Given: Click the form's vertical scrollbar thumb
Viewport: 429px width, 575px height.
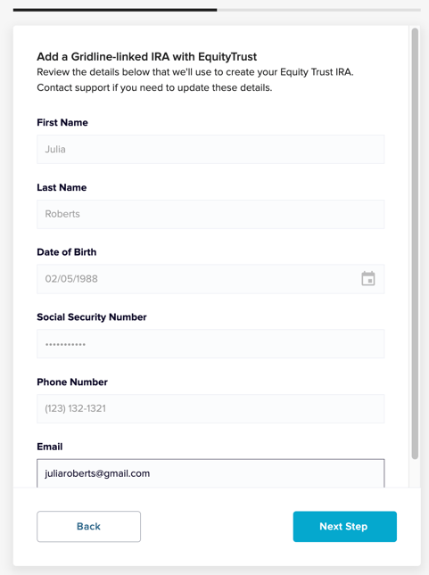Looking at the screenshot, I should click(x=415, y=243).
